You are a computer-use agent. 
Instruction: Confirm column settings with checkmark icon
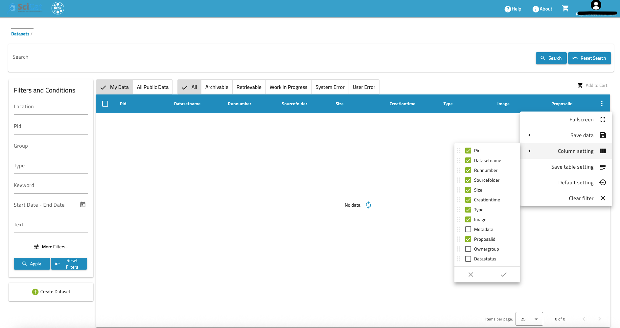click(x=503, y=275)
